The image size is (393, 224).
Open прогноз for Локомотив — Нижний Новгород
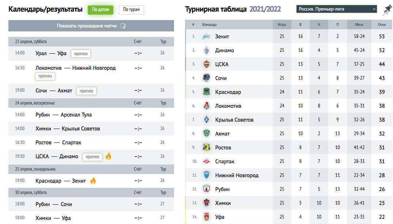coord(45,76)
